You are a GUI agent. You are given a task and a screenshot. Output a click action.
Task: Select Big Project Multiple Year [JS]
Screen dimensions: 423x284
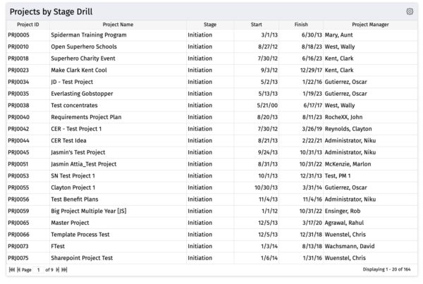[x=89, y=211]
